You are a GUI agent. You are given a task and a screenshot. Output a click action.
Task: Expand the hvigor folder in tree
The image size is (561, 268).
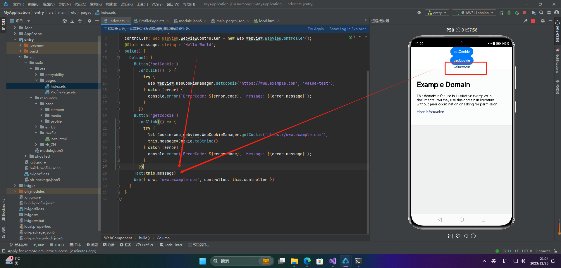pos(15,185)
